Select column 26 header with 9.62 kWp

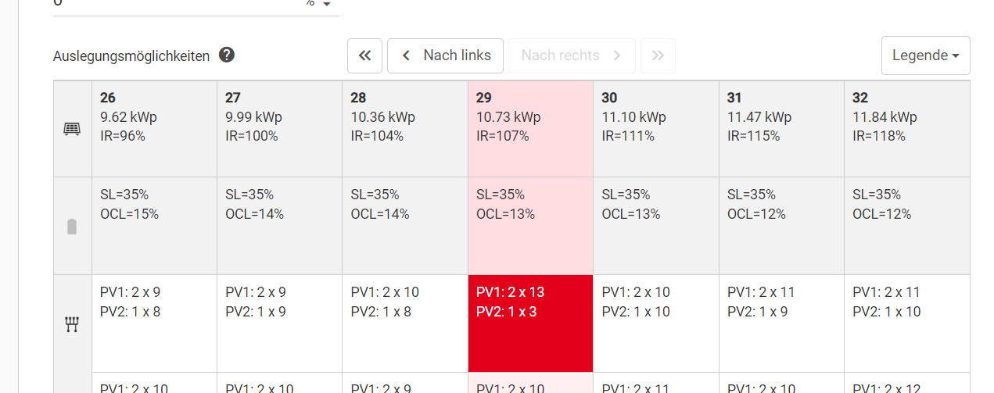pos(154,128)
